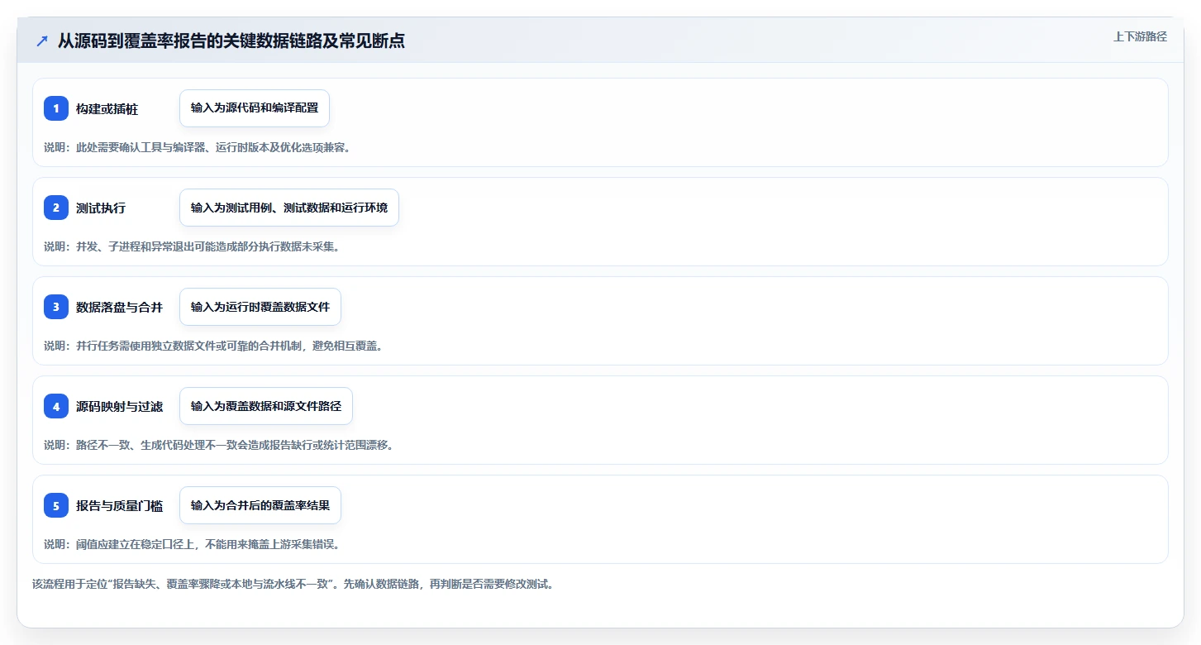The image size is (1201, 645).
Task: Click the title 从源码到覆盖率报告的关键数据链路及常见断点
Action: pos(231,41)
